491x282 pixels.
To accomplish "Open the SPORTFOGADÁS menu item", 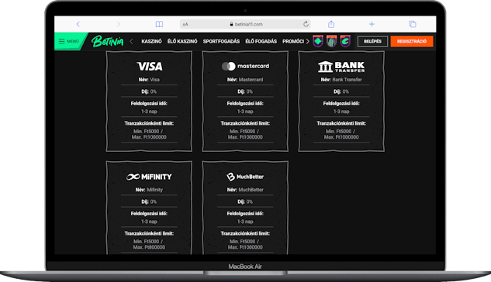I will click(221, 41).
